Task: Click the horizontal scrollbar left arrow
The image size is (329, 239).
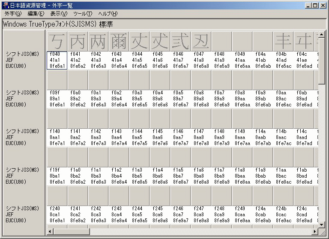Action: pyautogui.click(x=50, y=231)
